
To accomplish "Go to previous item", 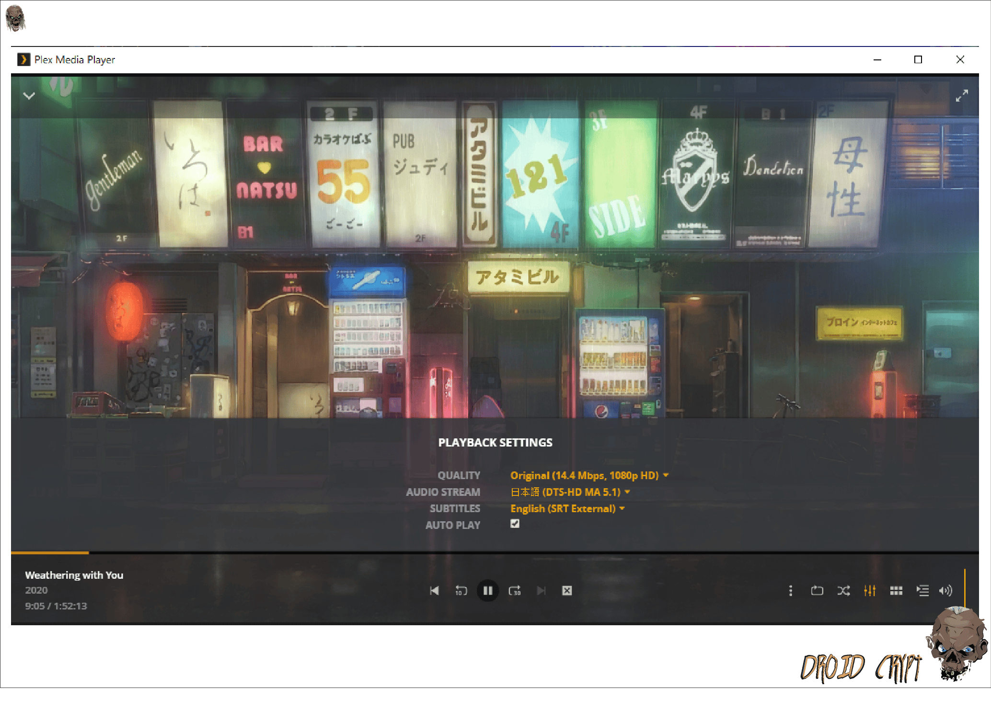I will click(x=435, y=591).
